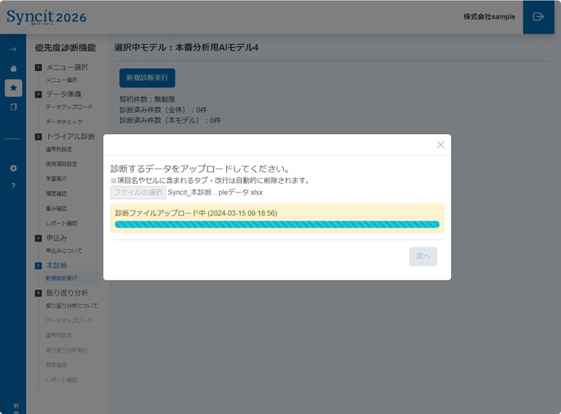Open the document copy icon in the left rail

pyautogui.click(x=13, y=107)
